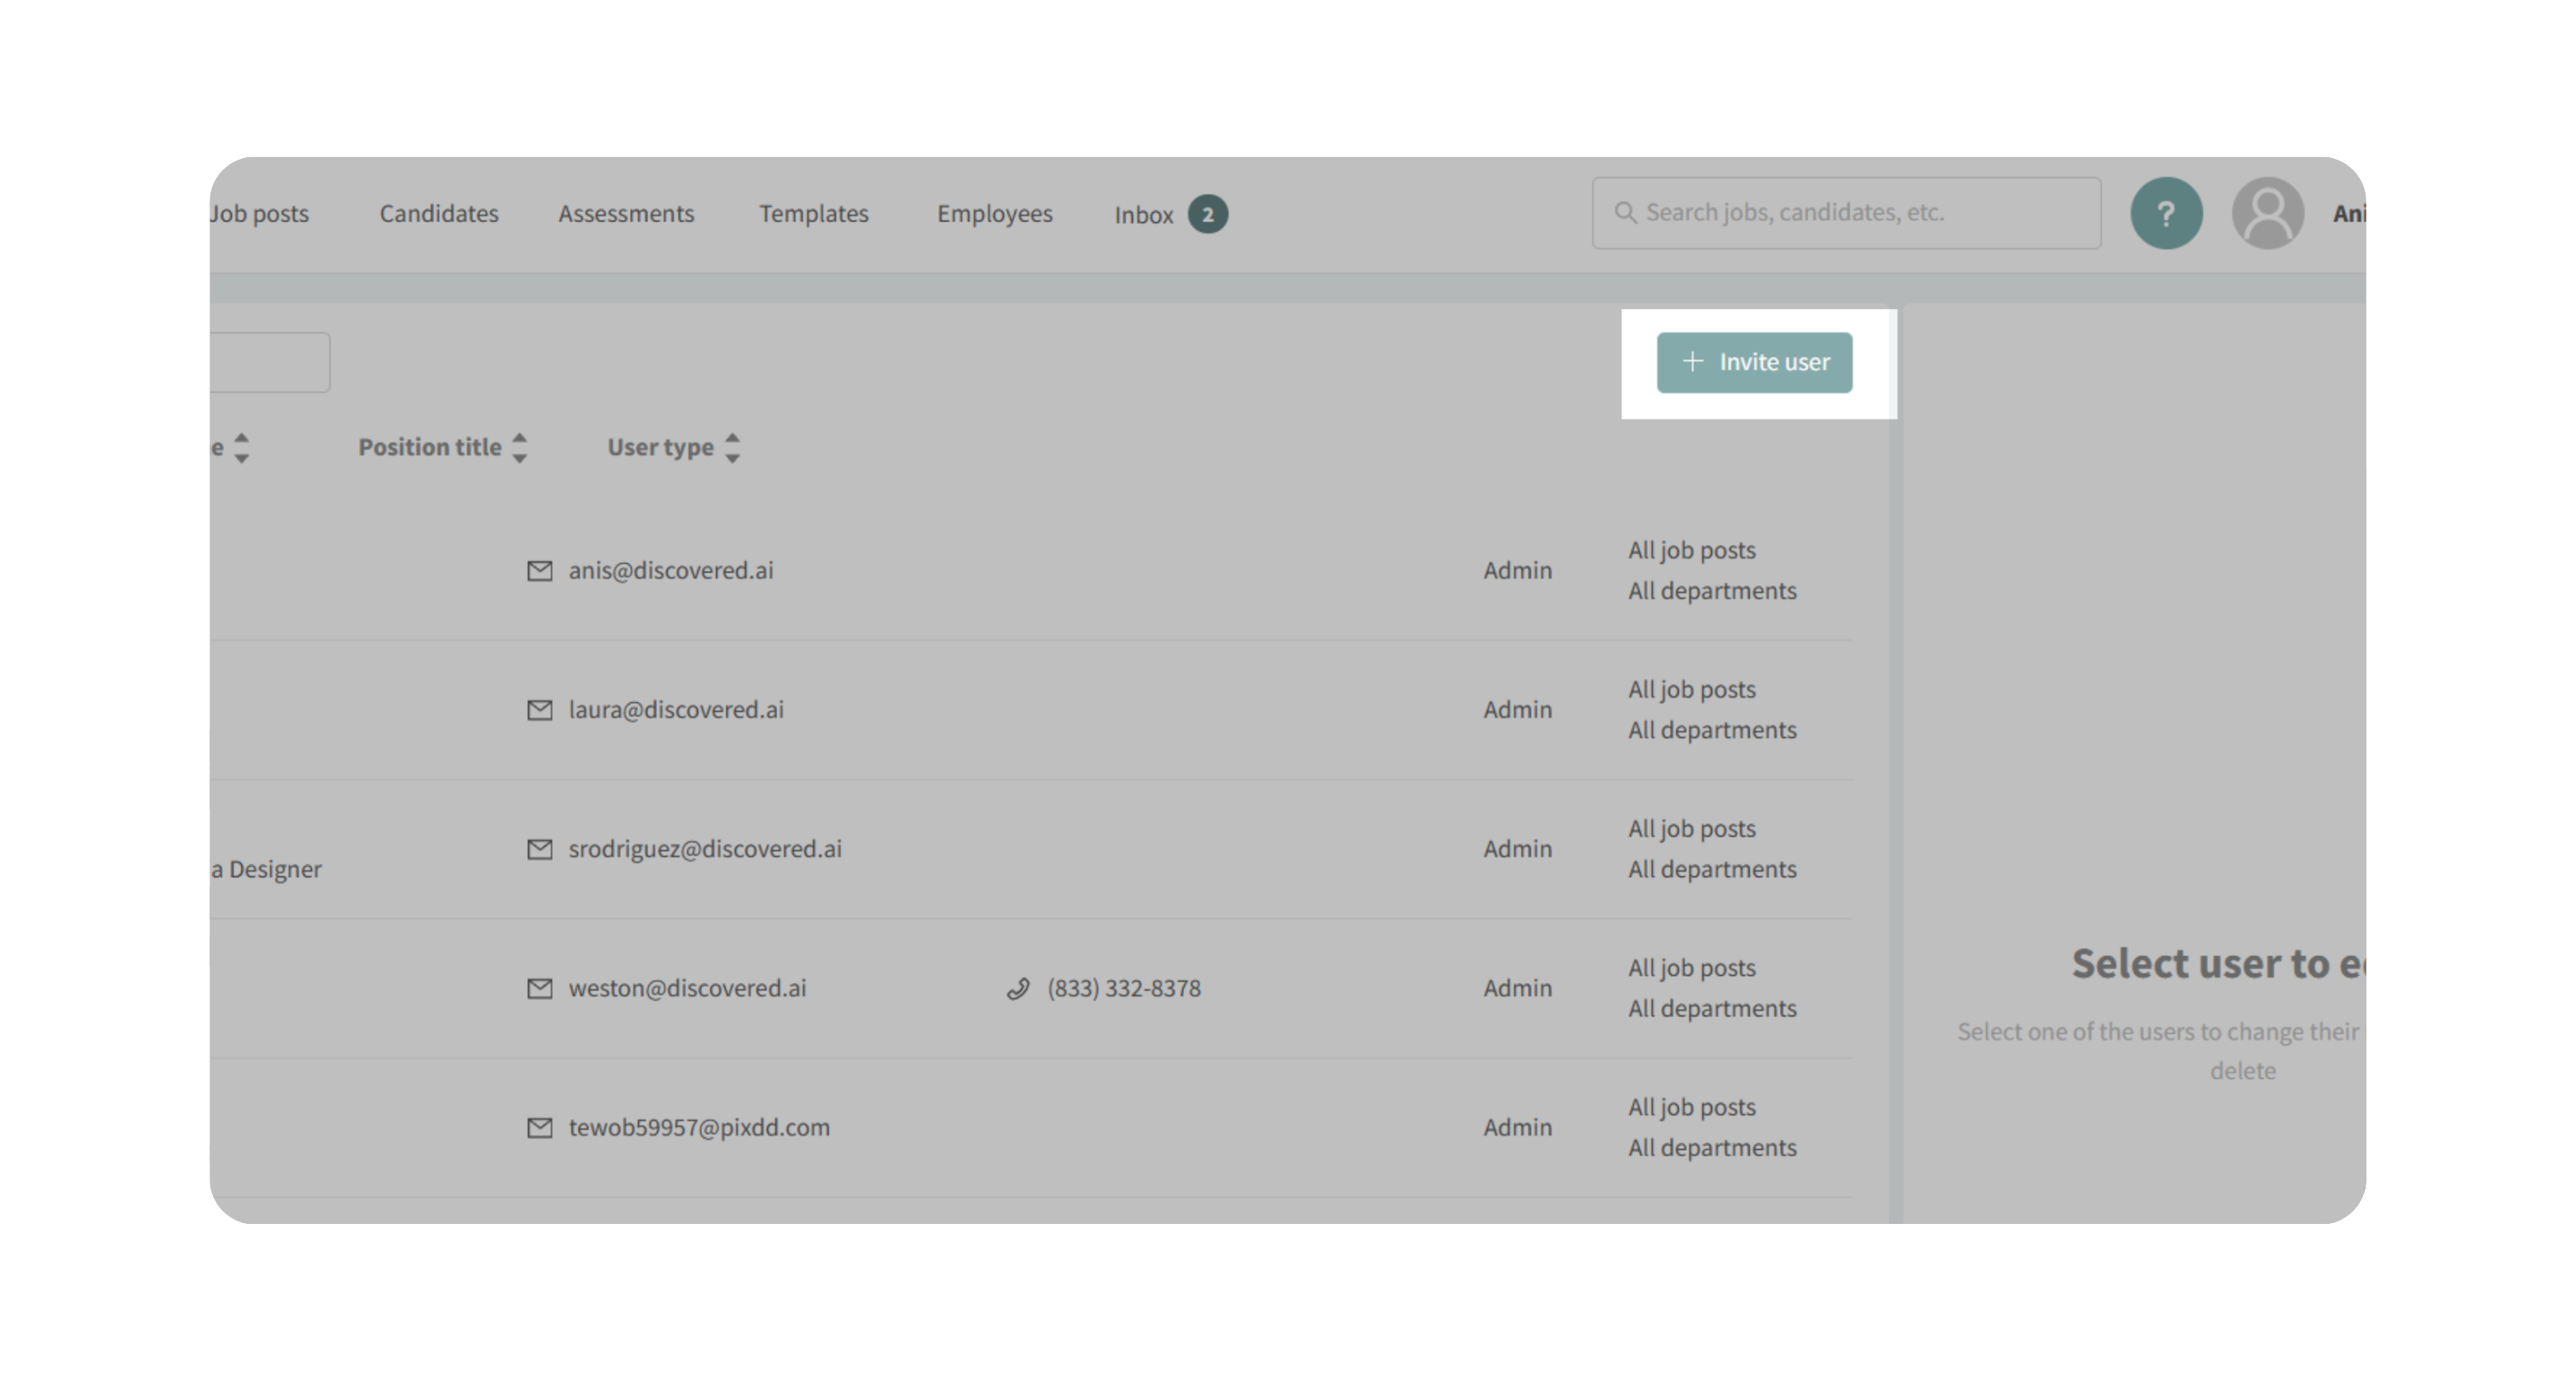Screen dimensions: 2576x1381
Task: Open the Inbox
Action: [x=1144, y=215]
